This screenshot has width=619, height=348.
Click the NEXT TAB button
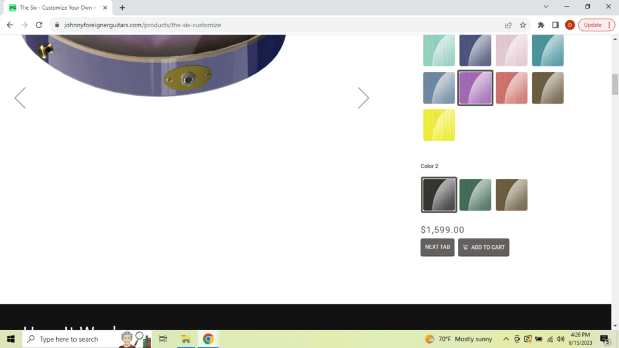pyautogui.click(x=437, y=247)
